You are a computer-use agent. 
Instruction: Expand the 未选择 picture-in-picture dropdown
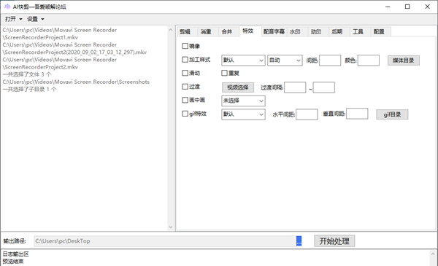pos(243,101)
